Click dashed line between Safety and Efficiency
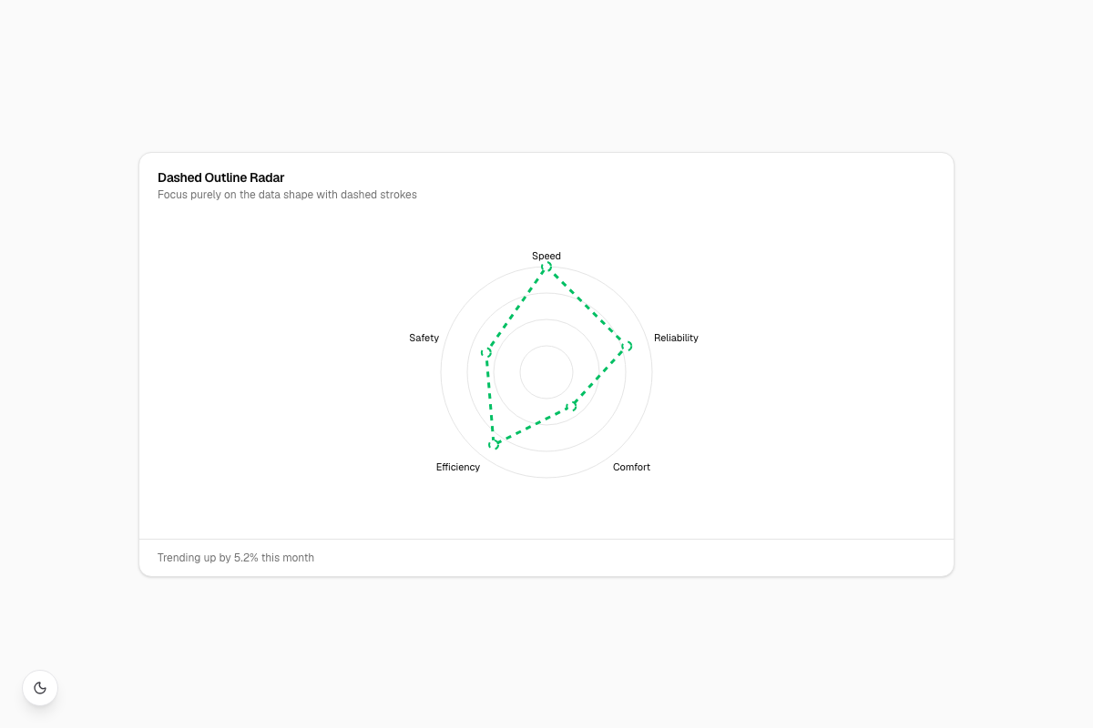Viewport: 1093px width, 728px height. 491,398
